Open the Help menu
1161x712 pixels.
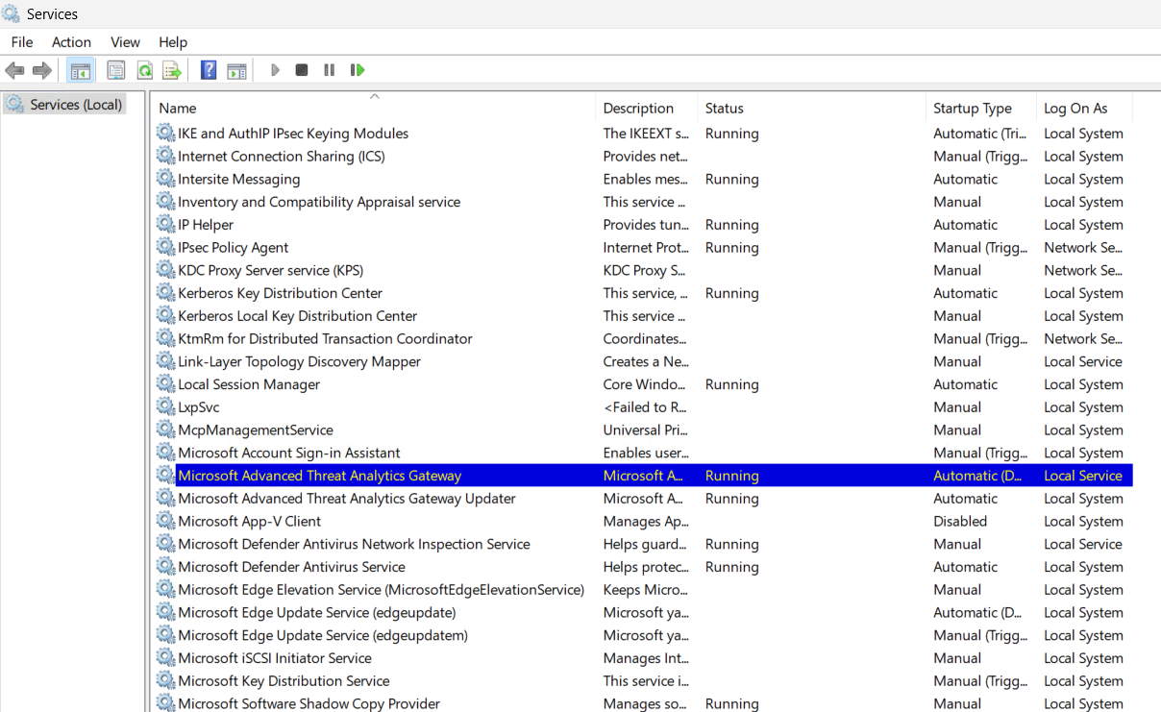tap(173, 42)
